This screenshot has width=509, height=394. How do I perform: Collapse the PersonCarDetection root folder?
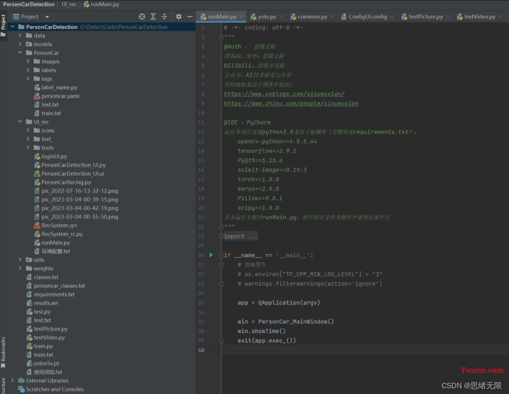pyautogui.click(x=12, y=27)
